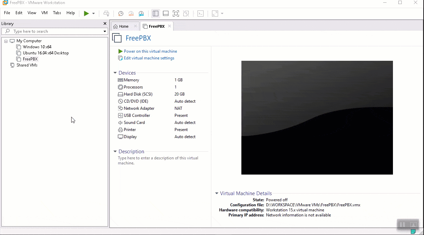Open the File menu
424x235 pixels.
(x=7, y=13)
